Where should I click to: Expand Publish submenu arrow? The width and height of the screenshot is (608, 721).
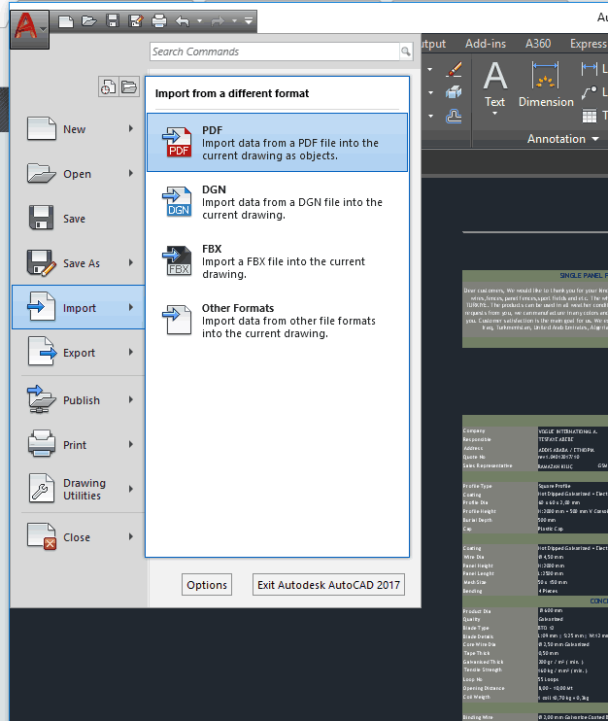point(131,399)
